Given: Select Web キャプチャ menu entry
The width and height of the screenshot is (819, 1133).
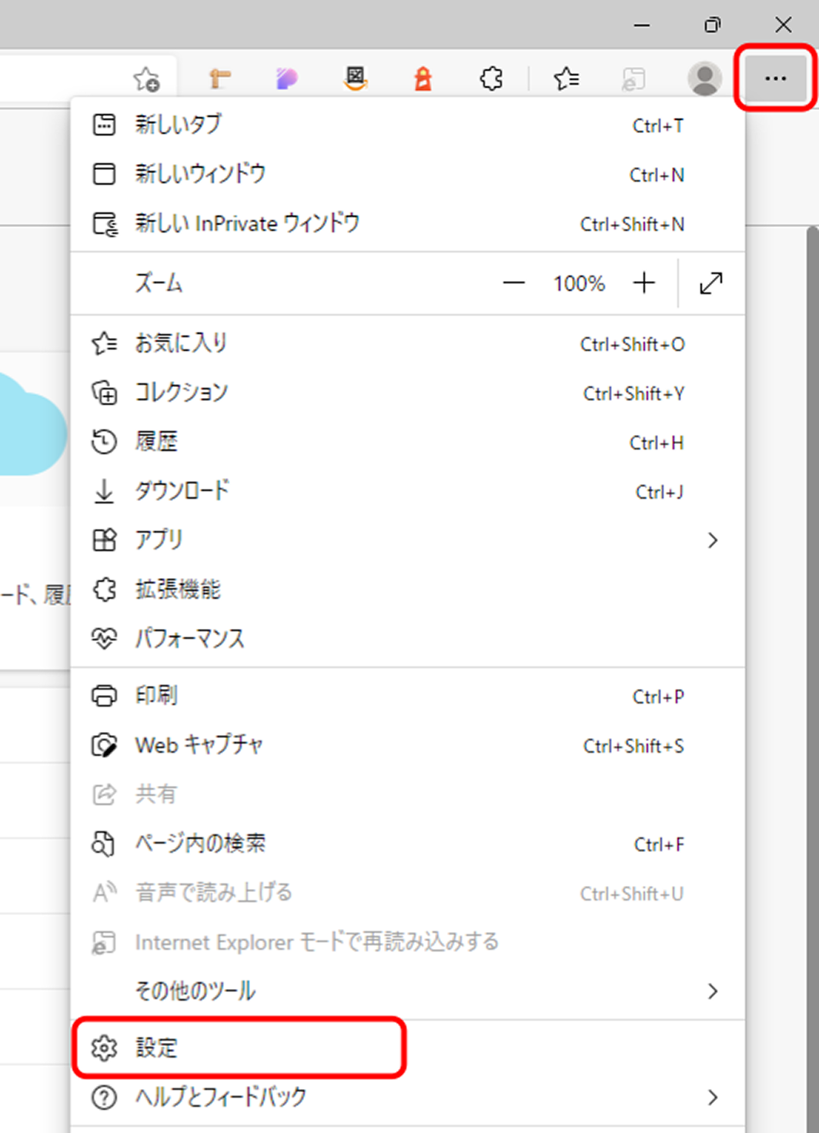Looking at the screenshot, I should [x=408, y=745].
